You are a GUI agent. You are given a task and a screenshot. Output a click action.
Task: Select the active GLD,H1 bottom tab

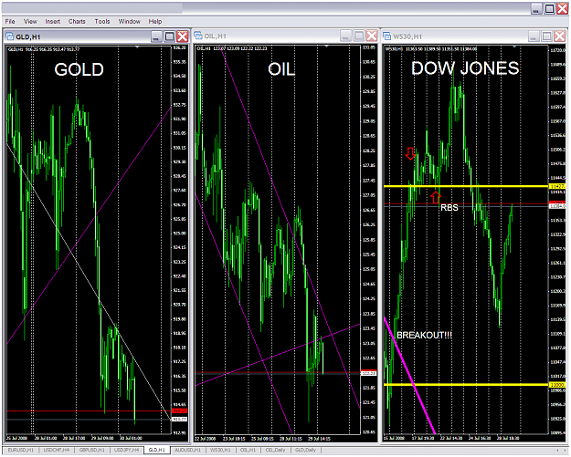[x=157, y=450]
